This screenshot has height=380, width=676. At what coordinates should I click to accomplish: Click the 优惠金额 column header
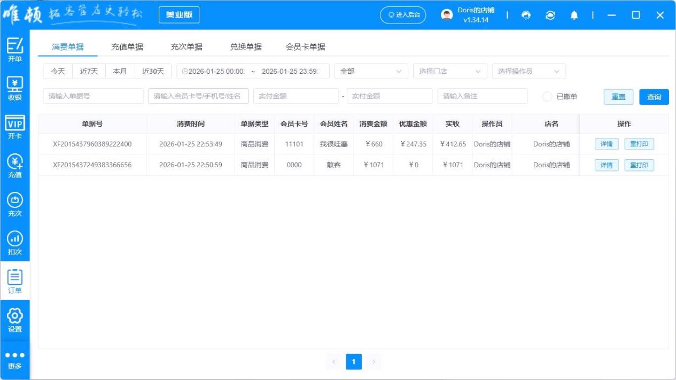pos(413,123)
